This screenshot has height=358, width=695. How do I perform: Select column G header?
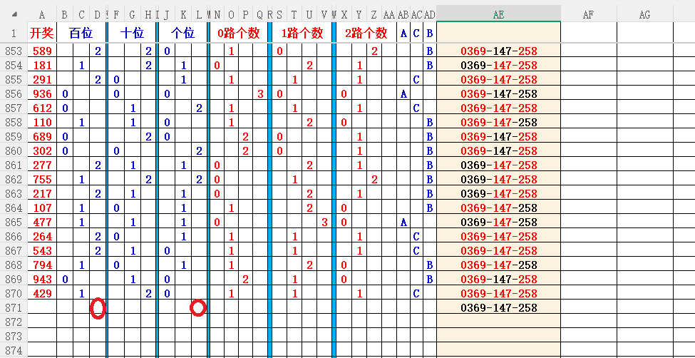[x=132, y=15]
